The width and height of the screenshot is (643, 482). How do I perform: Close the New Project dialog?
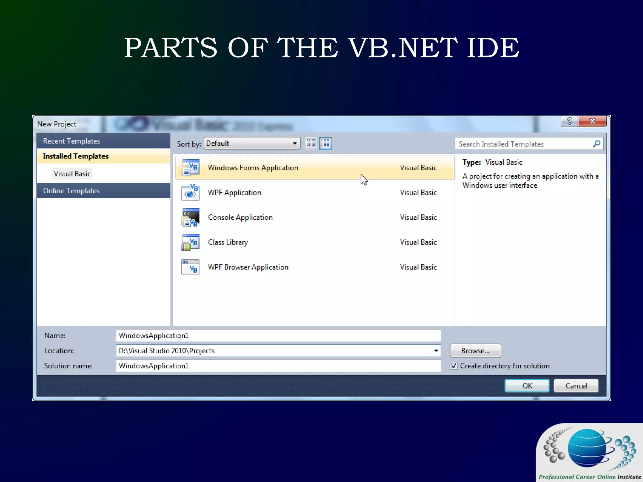click(592, 121)
